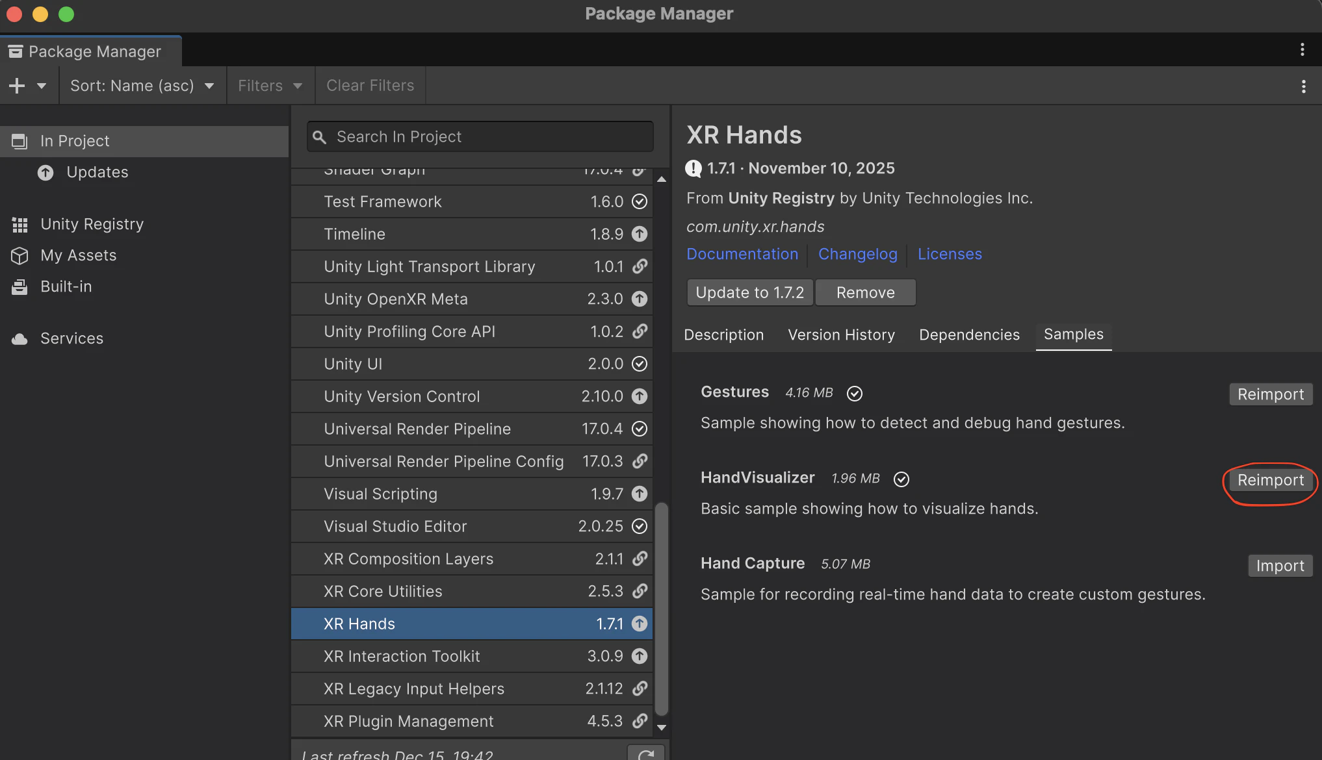Open the add package dropdown arrow
Viewport: 1322px width, 760px height.
tap(42, 86)
